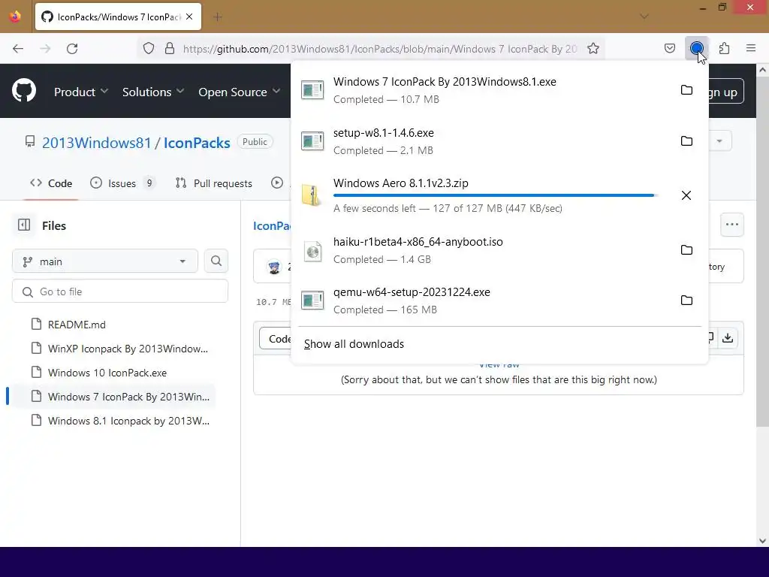Show folder for qemu-w64-setup download

[x=686, y=301]
